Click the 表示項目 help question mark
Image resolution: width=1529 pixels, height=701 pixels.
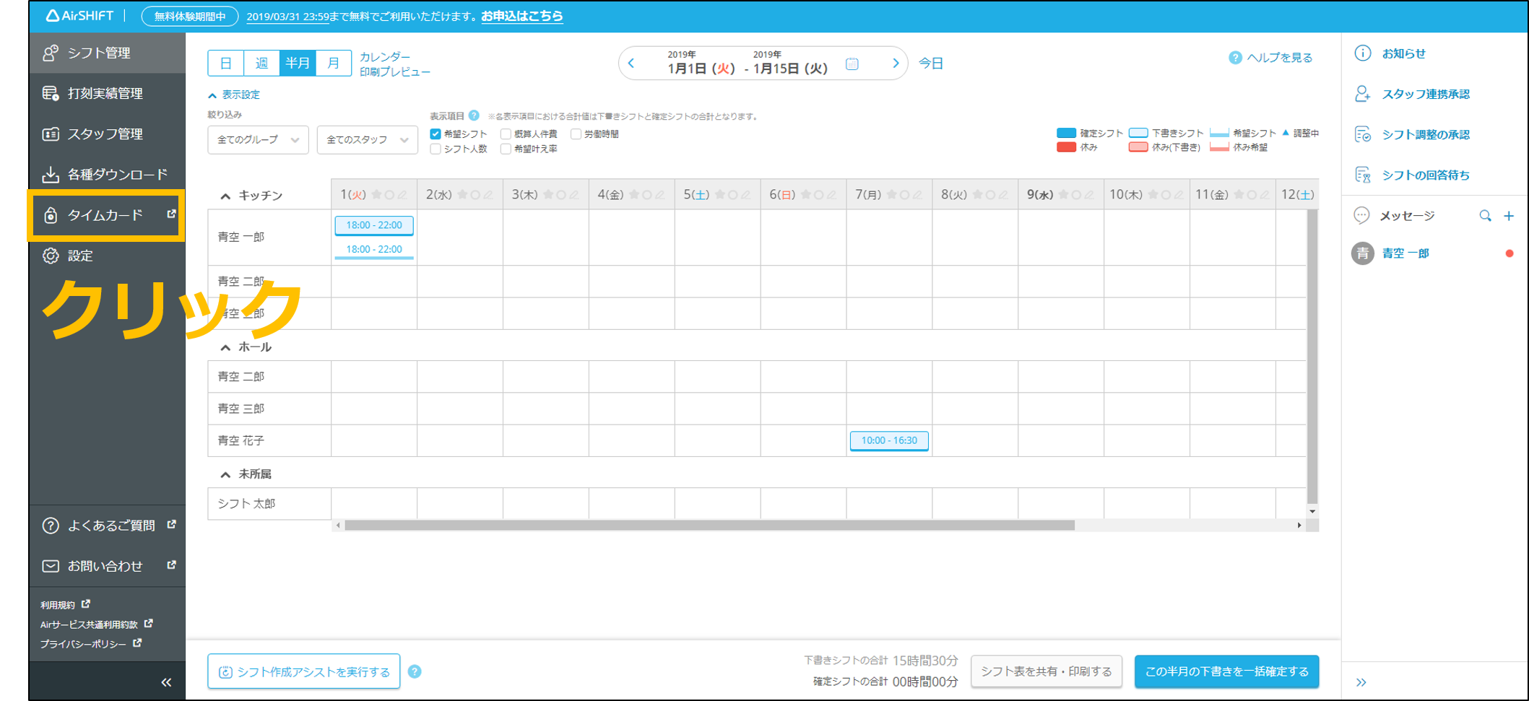[474, 116]
